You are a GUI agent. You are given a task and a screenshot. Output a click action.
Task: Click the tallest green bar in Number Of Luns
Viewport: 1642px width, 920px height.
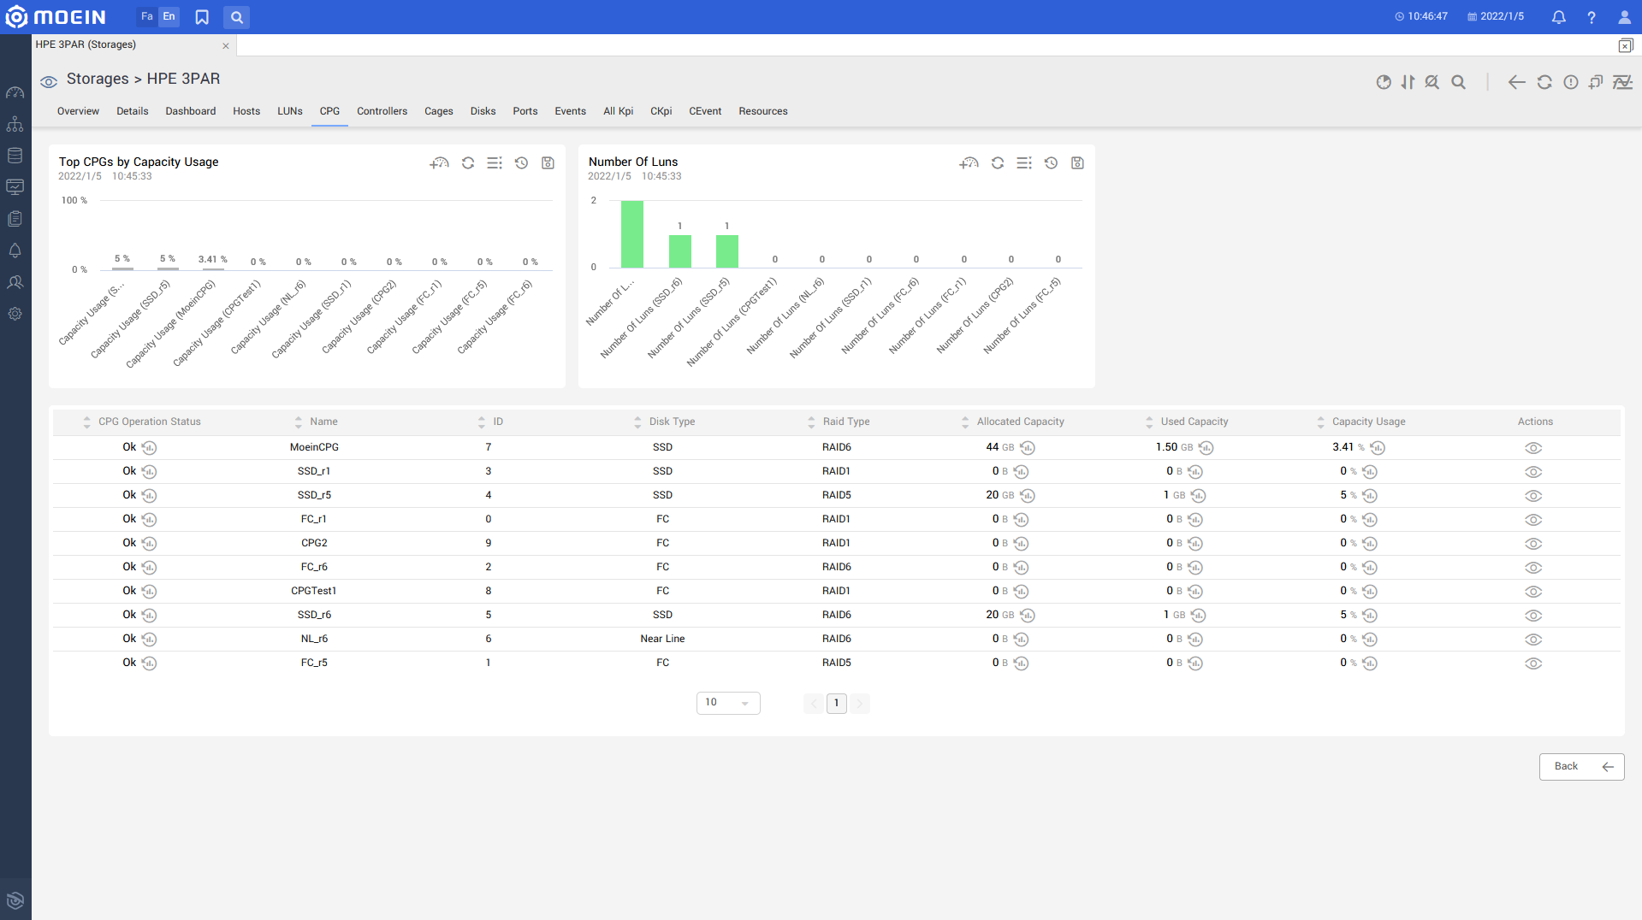[632, 234]
